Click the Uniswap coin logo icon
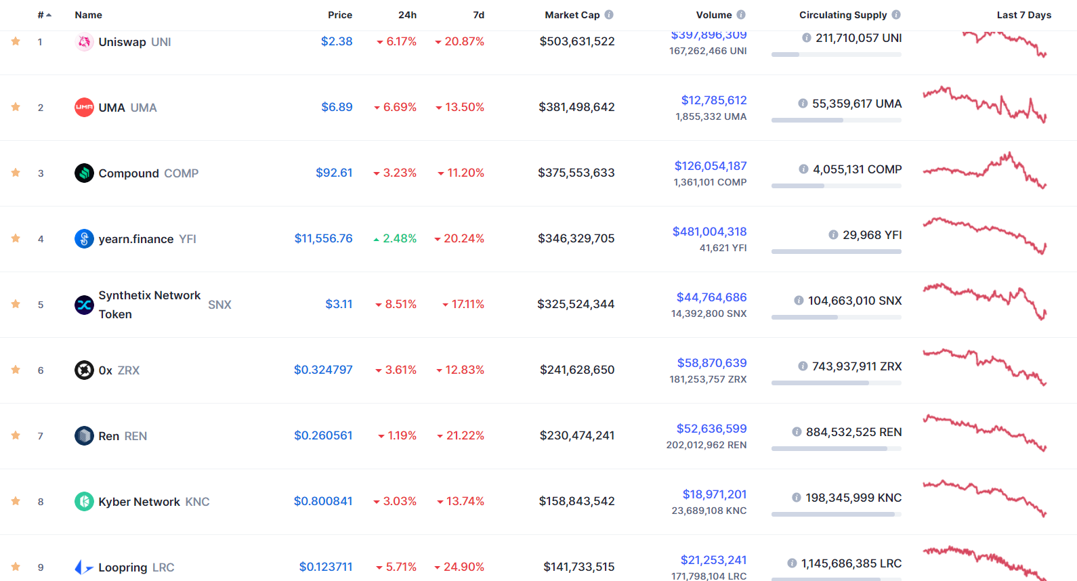 [84, 42]
